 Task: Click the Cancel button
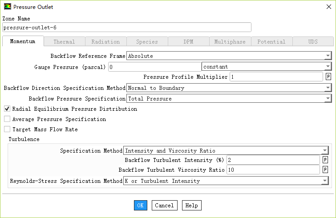[x=164, y=206]
